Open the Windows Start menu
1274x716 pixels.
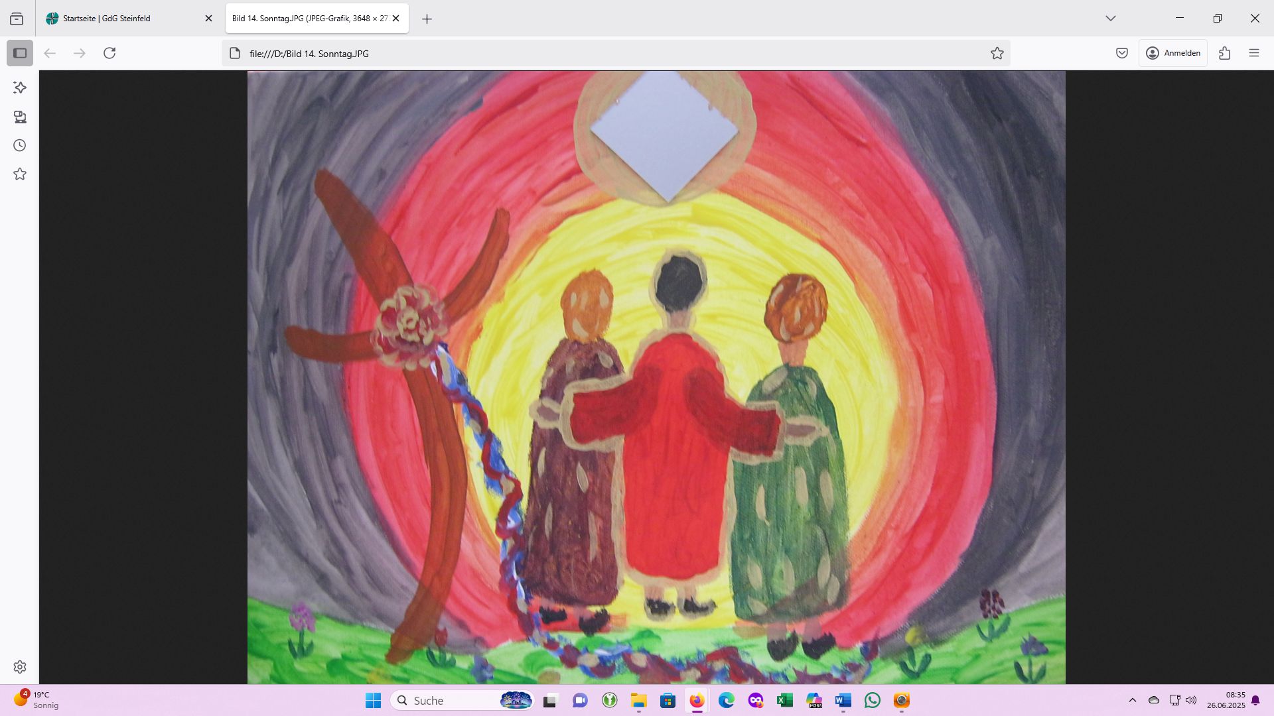pos(374,701)
